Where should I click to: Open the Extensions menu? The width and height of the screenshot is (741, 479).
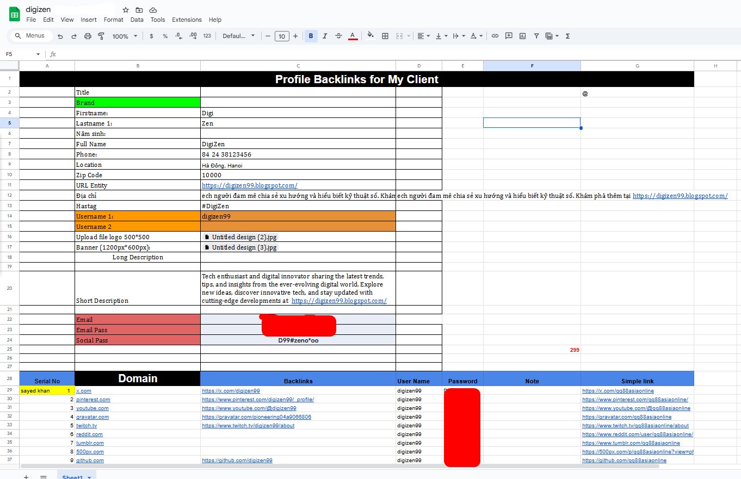pos(187,20)
